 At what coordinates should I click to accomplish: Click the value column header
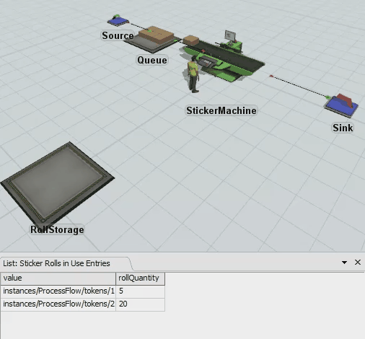(x=58, y=278)
